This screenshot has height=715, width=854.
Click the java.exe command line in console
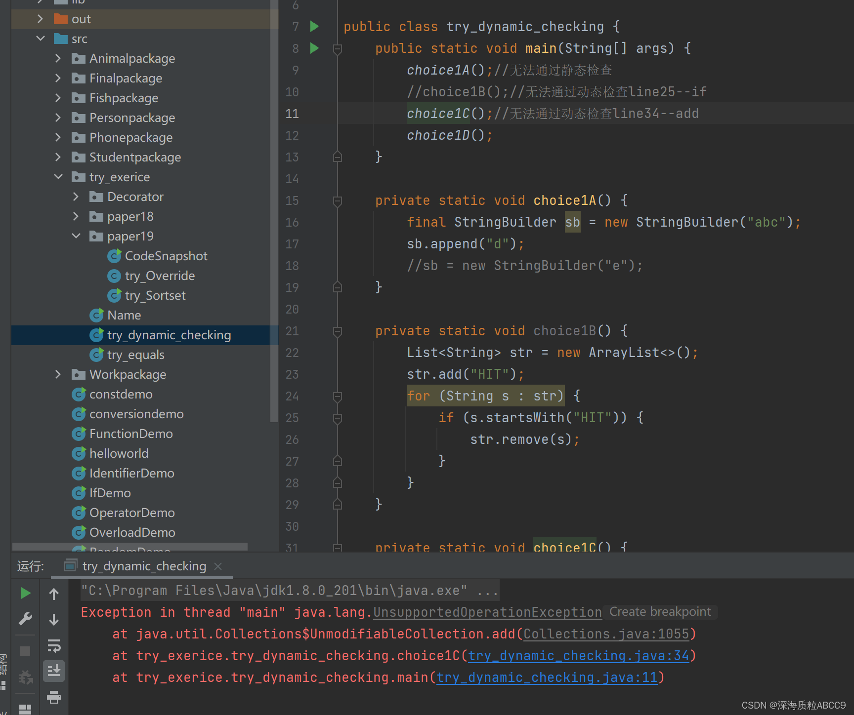point(290,591)
